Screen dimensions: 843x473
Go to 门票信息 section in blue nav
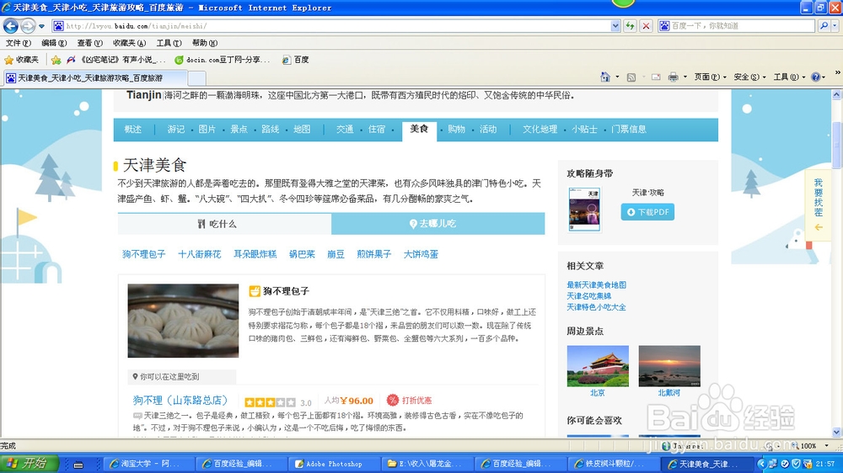(x=629, y=130)
